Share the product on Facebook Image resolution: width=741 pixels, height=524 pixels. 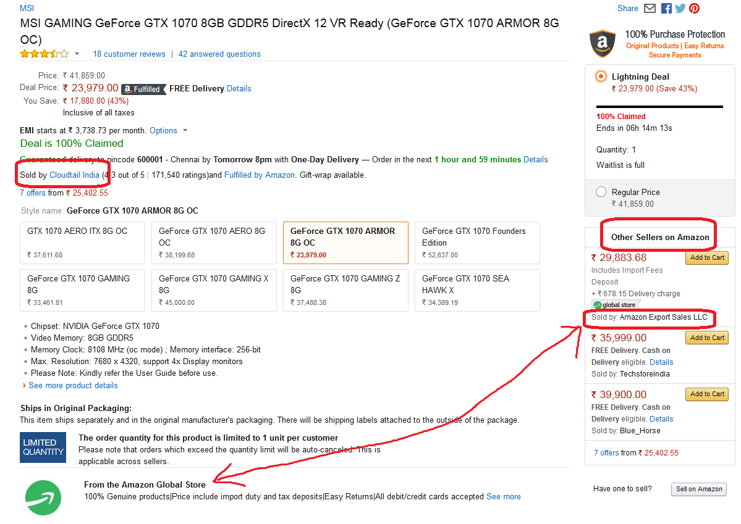tap(666, 8)
